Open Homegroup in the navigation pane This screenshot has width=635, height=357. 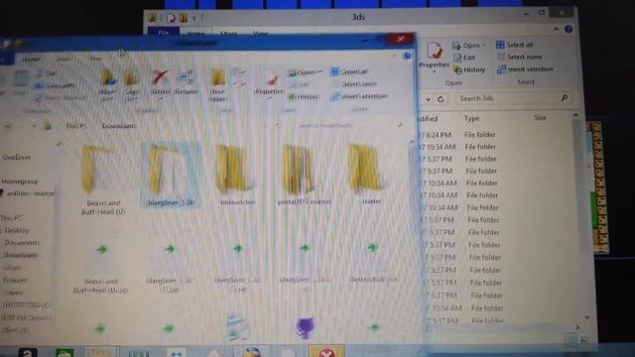click(20, 181)
